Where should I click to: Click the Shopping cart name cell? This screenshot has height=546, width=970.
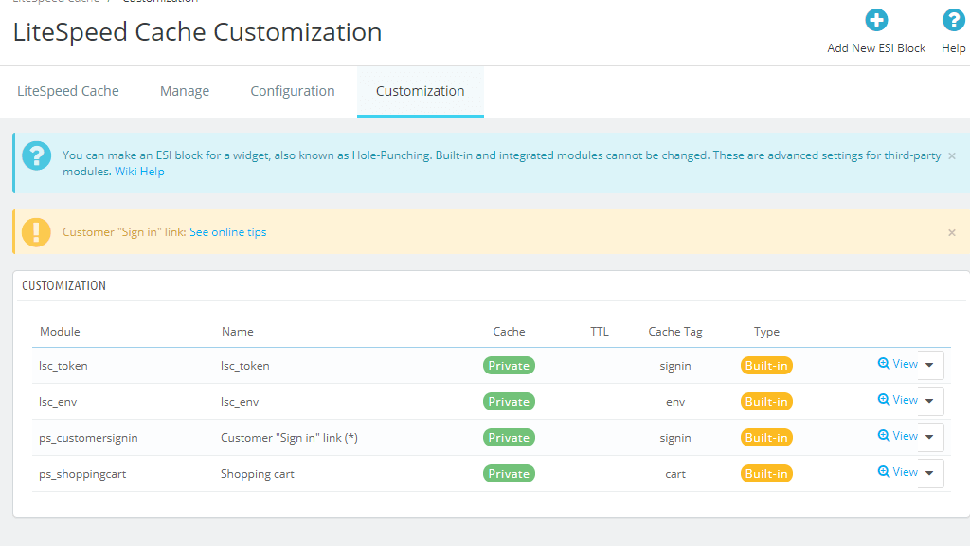pos(258,474)
